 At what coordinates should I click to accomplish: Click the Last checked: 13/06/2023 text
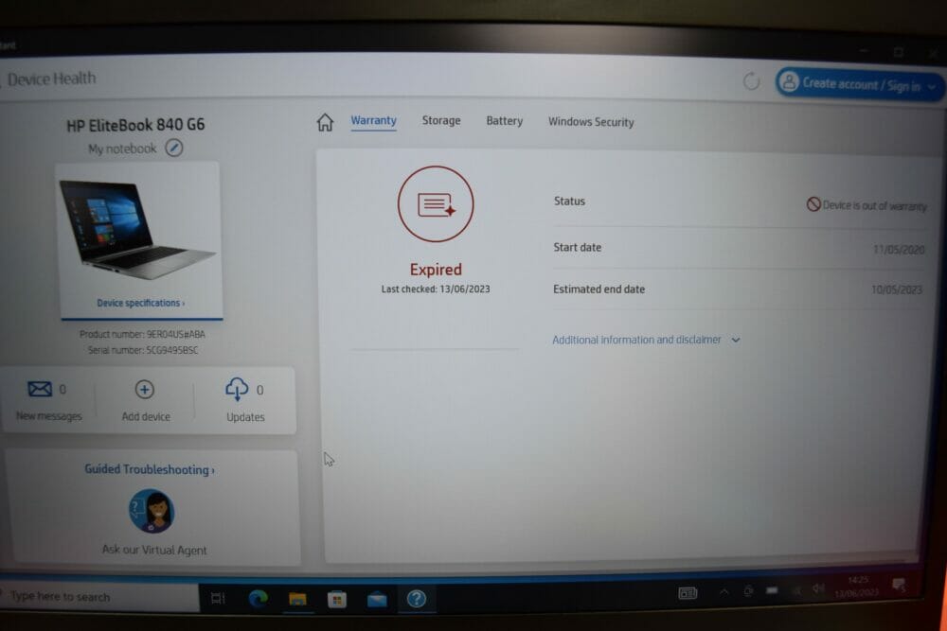coord(436,289)
